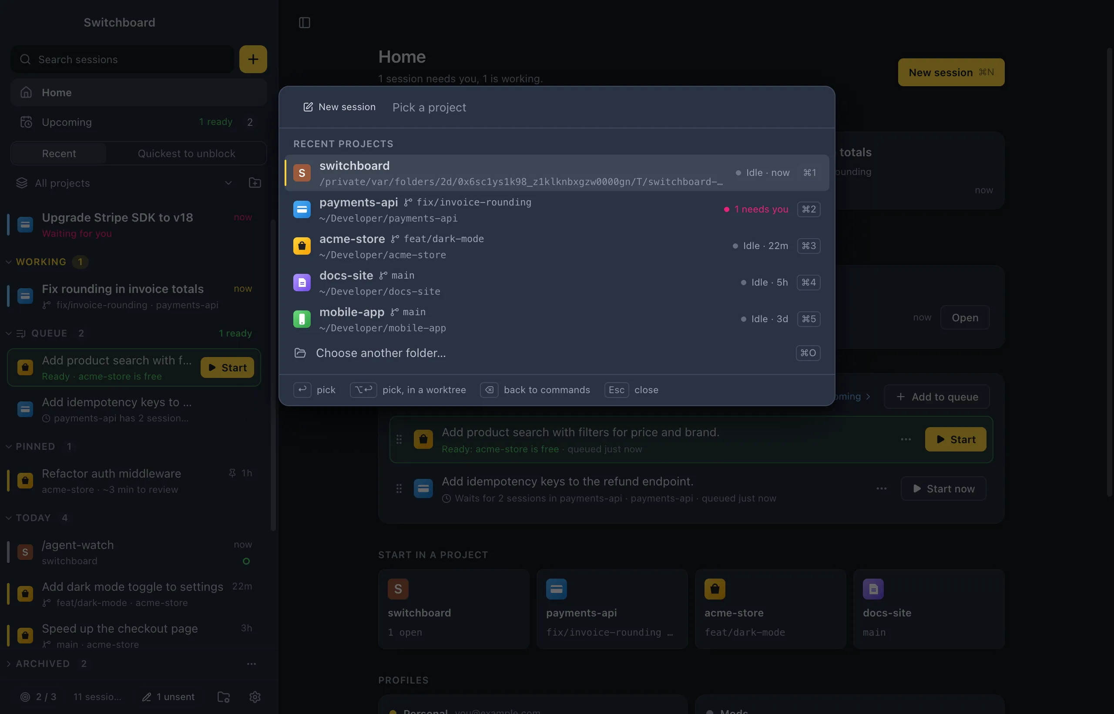The image size is (1114, 714).
Task: Click the yellow plus new-session button
Action: [253, 59]
